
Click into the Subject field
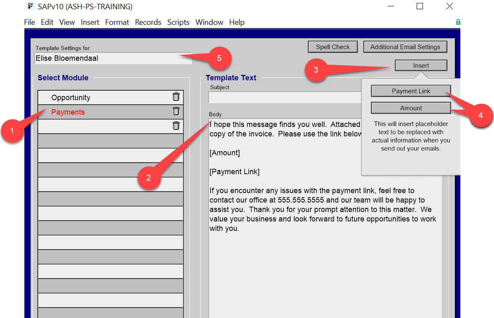(x=285, y=97)
